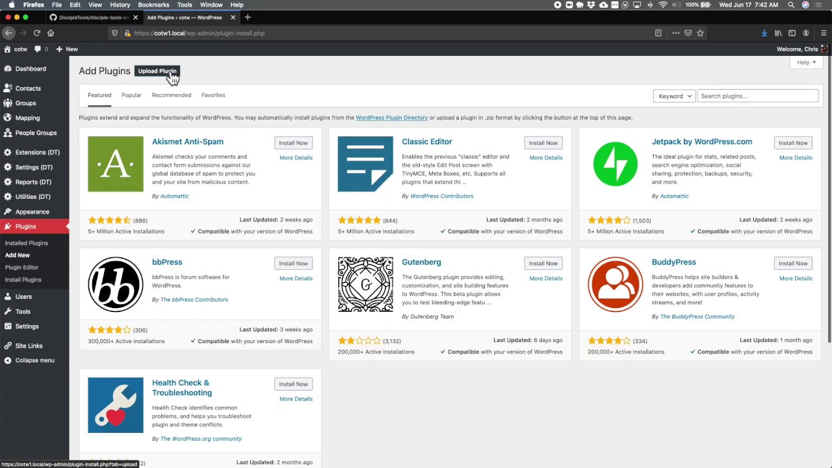Screen dimensions: 832x468
Task: Open Tools in the sidebar
Action: pyautogui.click(x=23, y=311)
